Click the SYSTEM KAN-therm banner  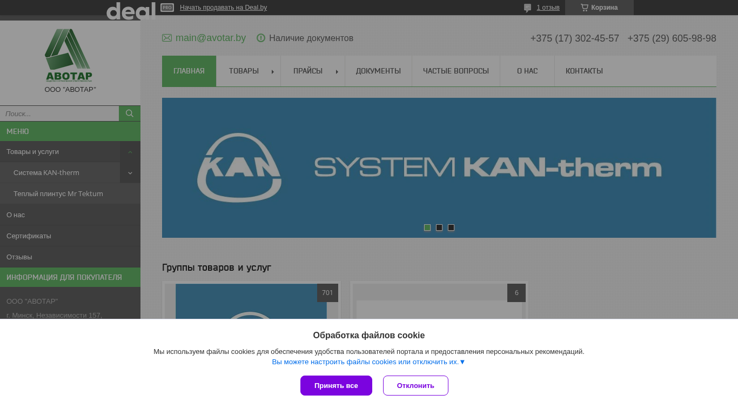439,168
